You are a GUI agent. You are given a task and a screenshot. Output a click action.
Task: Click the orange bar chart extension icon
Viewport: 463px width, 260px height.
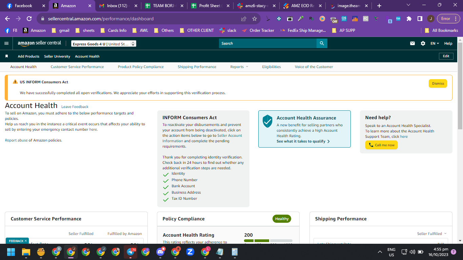tap(355, 19)
